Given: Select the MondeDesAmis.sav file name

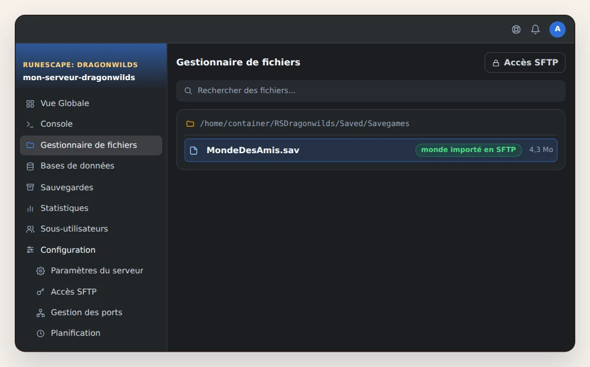Looking at the screenshot, I should pyautogui.click(x=253, y=150).
